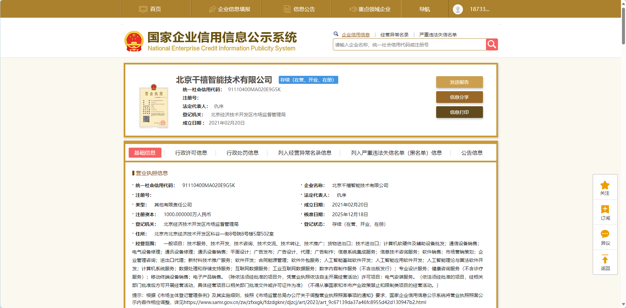Image resolution: width=626 pixels, height=308 pixels.
Task: Open the 18733... account menu
Action: 479,9
